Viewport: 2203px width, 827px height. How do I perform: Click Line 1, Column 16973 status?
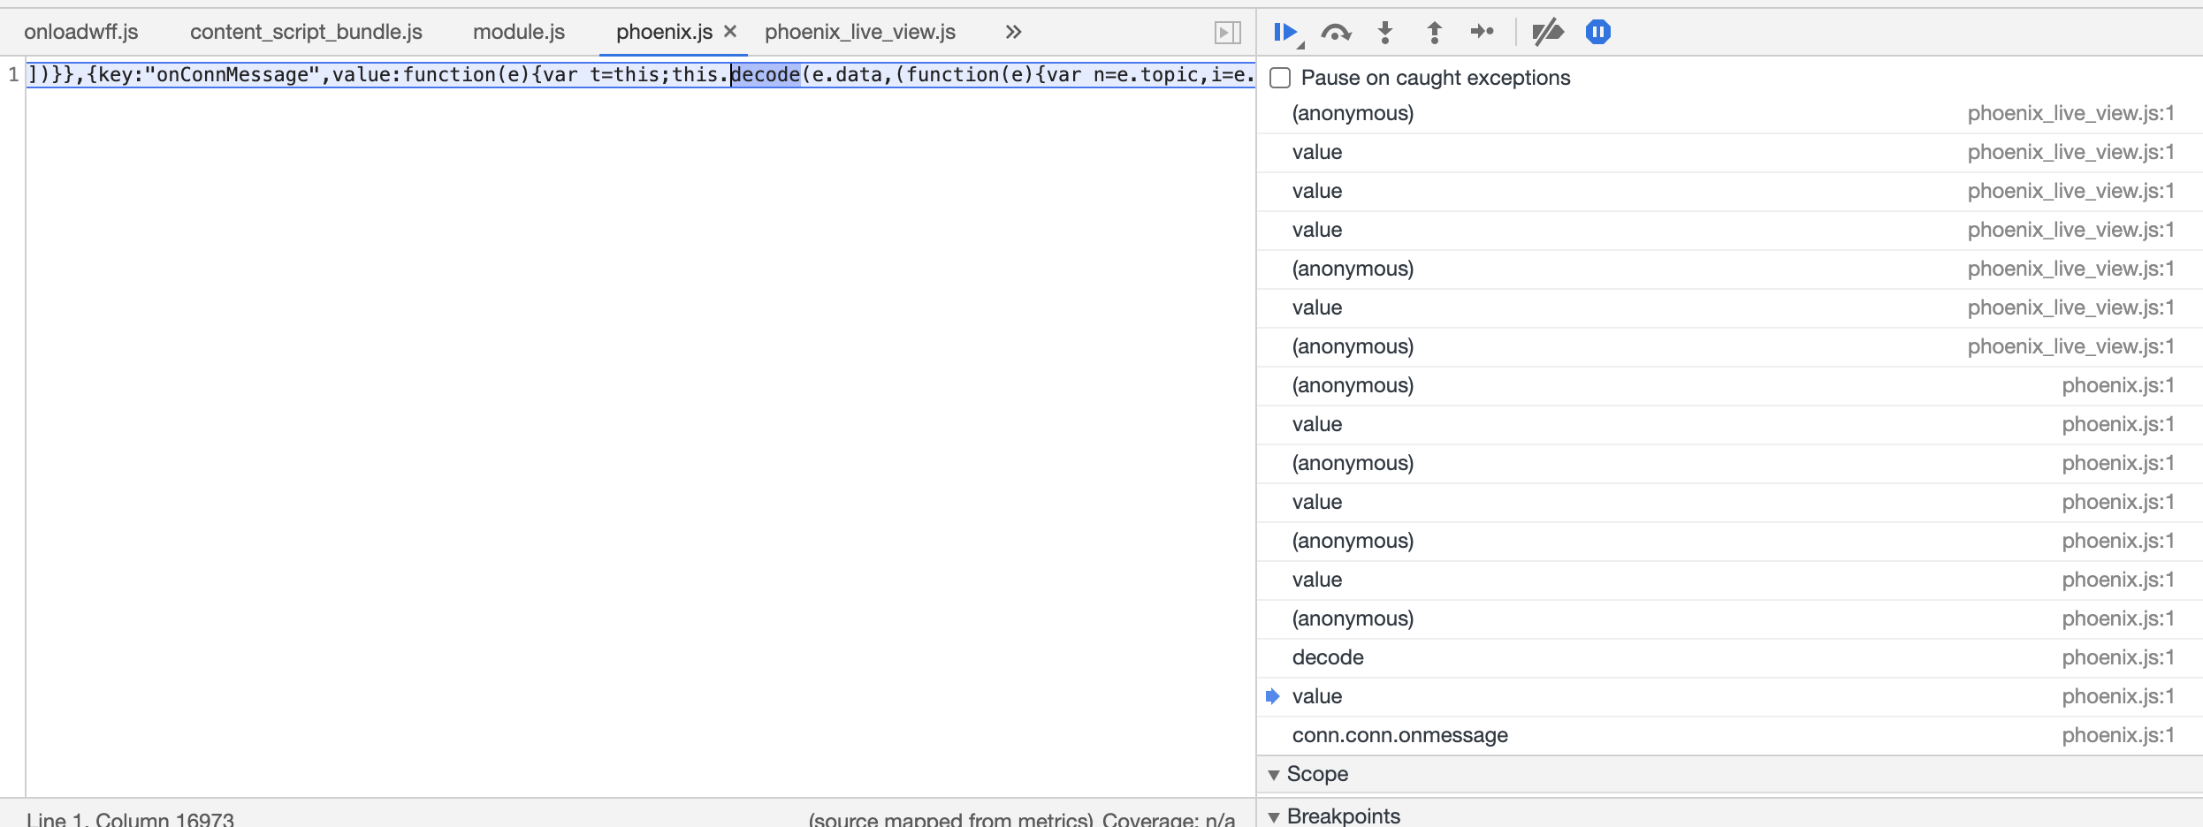(130, 819)
